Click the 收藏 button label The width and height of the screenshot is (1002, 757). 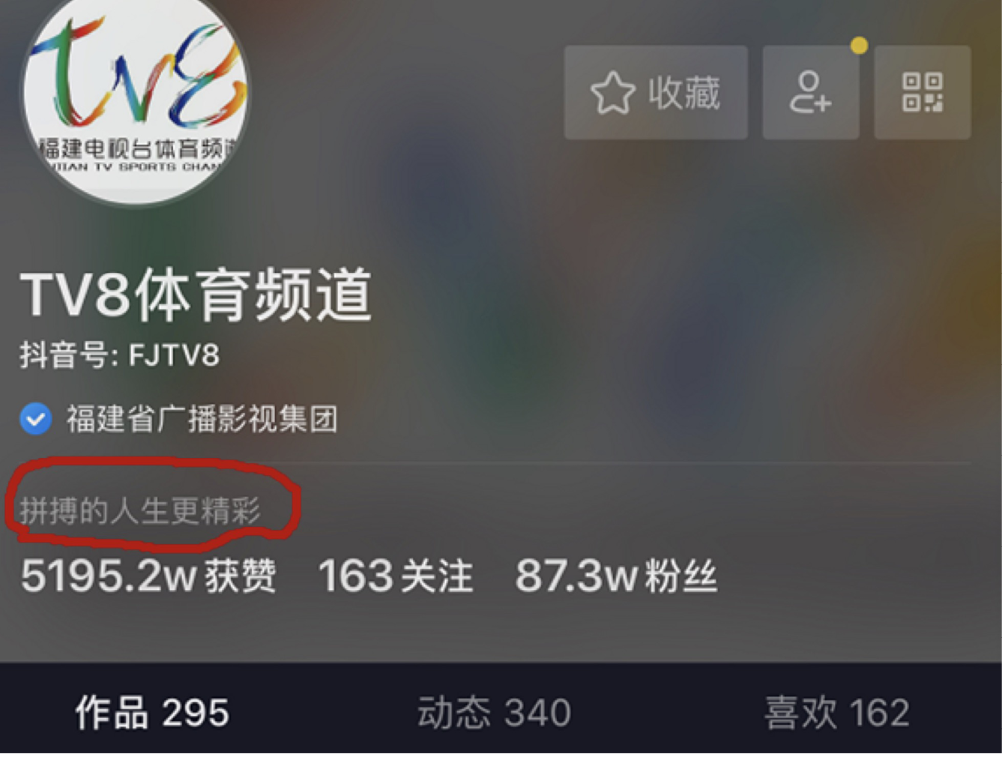683,92
